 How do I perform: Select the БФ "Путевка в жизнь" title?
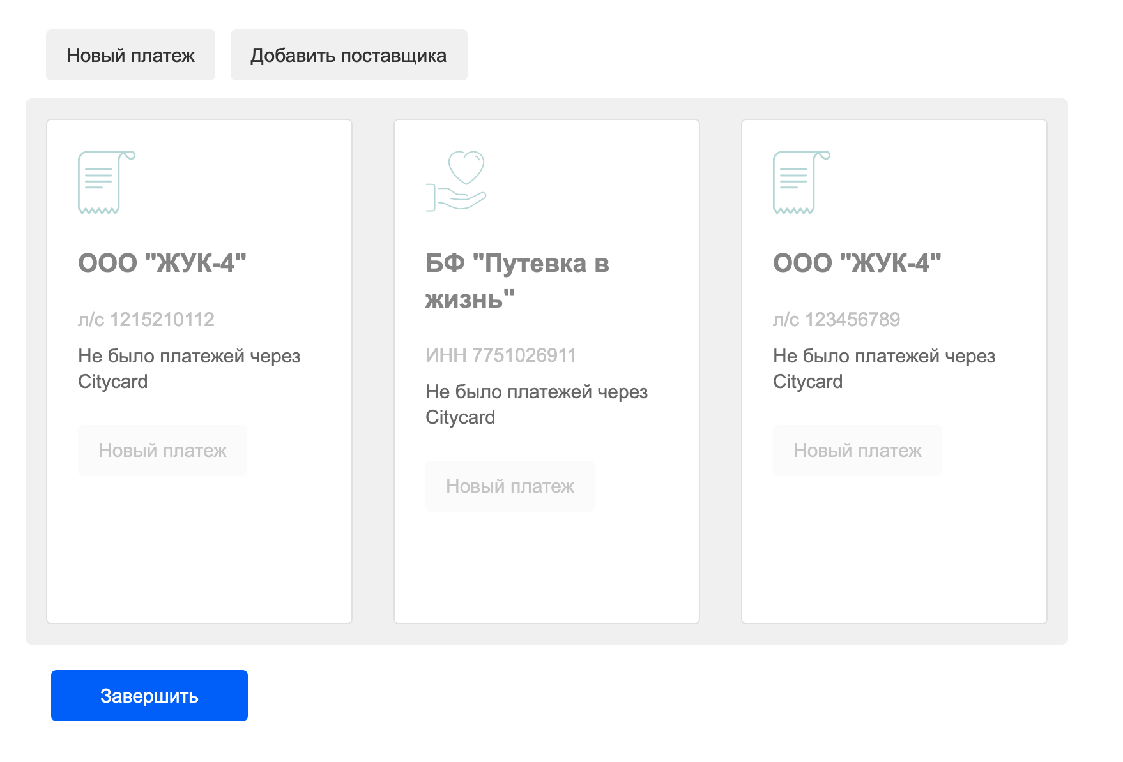517,281
